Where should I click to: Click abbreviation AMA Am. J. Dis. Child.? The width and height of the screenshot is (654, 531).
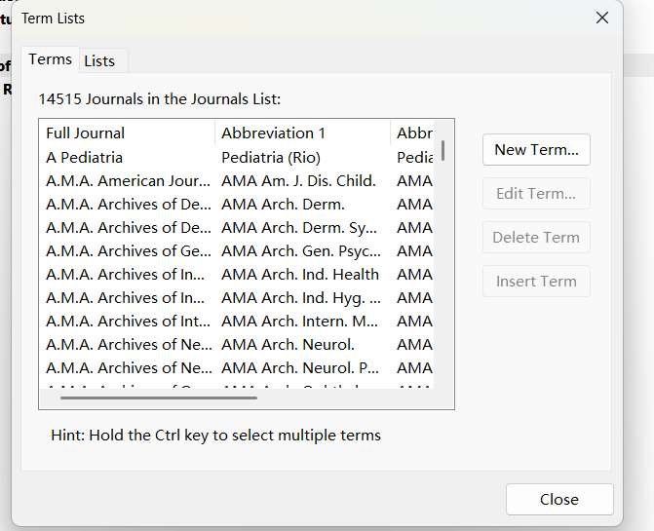[x=298, y=181]
